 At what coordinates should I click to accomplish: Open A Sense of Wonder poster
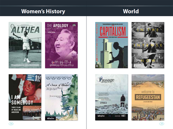(x=61, y=97)
